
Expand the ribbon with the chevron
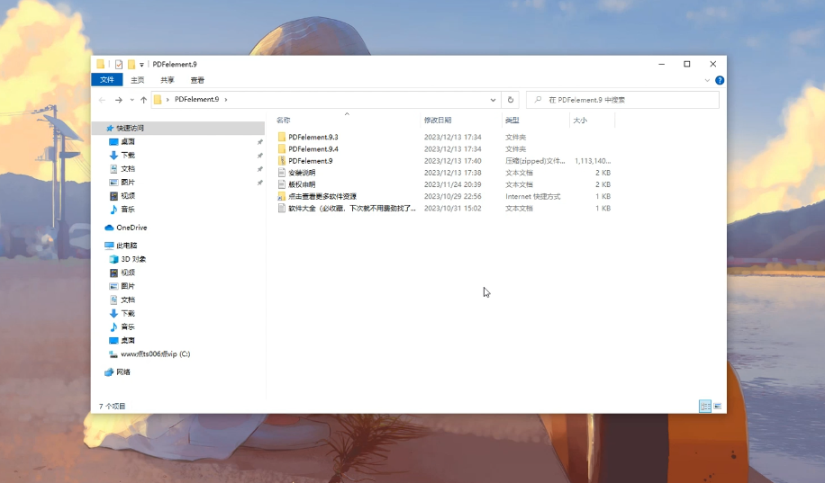point(707,80)
